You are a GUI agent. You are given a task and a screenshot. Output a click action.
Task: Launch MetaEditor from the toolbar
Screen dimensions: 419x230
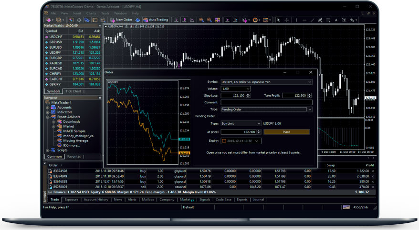click(137, 20)
